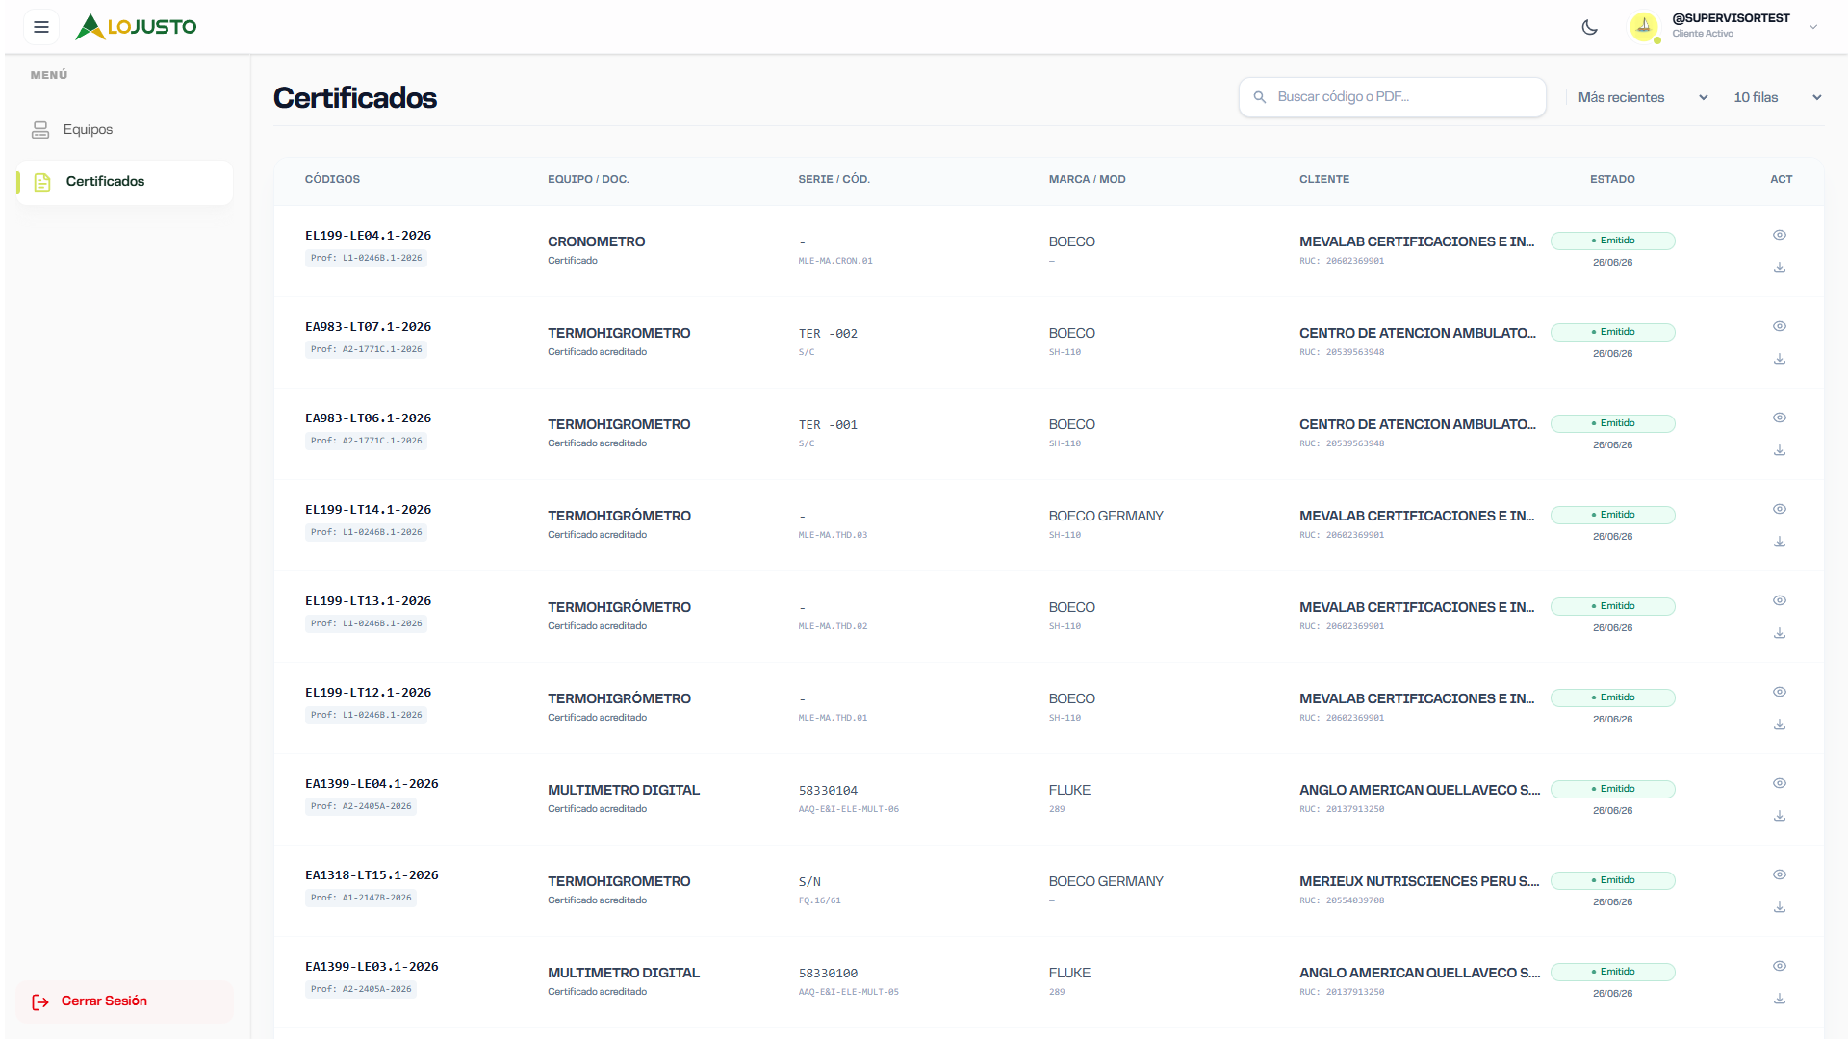Viewport: 1848px width, 1039px height.
Task: Toggle dark mode with moon icon
Action: tap(1589, 27)
